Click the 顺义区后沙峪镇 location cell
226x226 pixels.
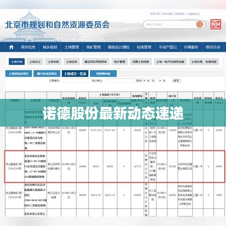[54, 195]
